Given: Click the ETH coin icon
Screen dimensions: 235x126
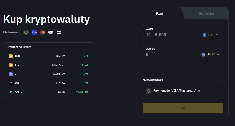Looking at the screenshot, I should pos(11,74).
